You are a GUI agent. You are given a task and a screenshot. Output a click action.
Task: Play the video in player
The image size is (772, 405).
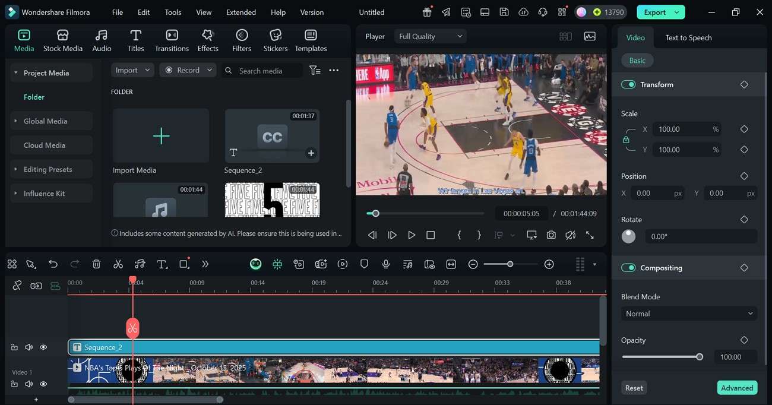pos(411,235)
